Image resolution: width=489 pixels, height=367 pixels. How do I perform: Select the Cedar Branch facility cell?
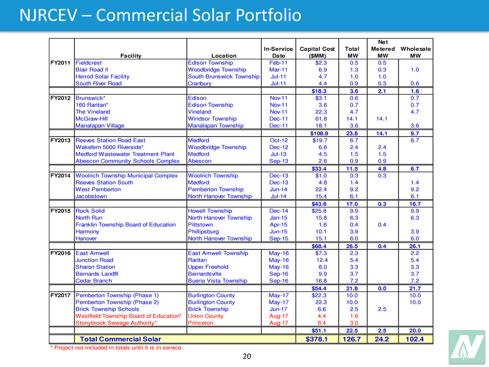pyautogui.click(x=94, y=281)
